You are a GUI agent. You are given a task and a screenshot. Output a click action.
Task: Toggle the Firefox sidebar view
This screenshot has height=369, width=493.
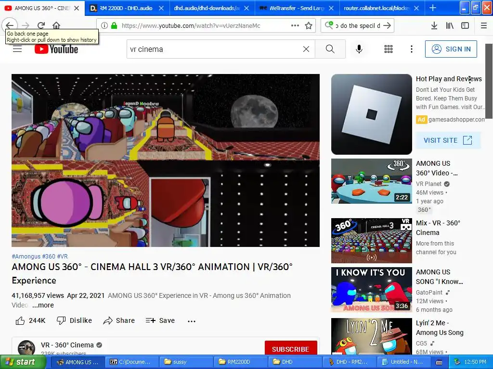pos(465,26)
